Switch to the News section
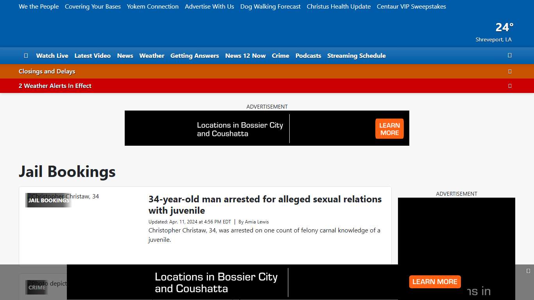534x300 pixels. pyautogui.click(x=125, y=55)
